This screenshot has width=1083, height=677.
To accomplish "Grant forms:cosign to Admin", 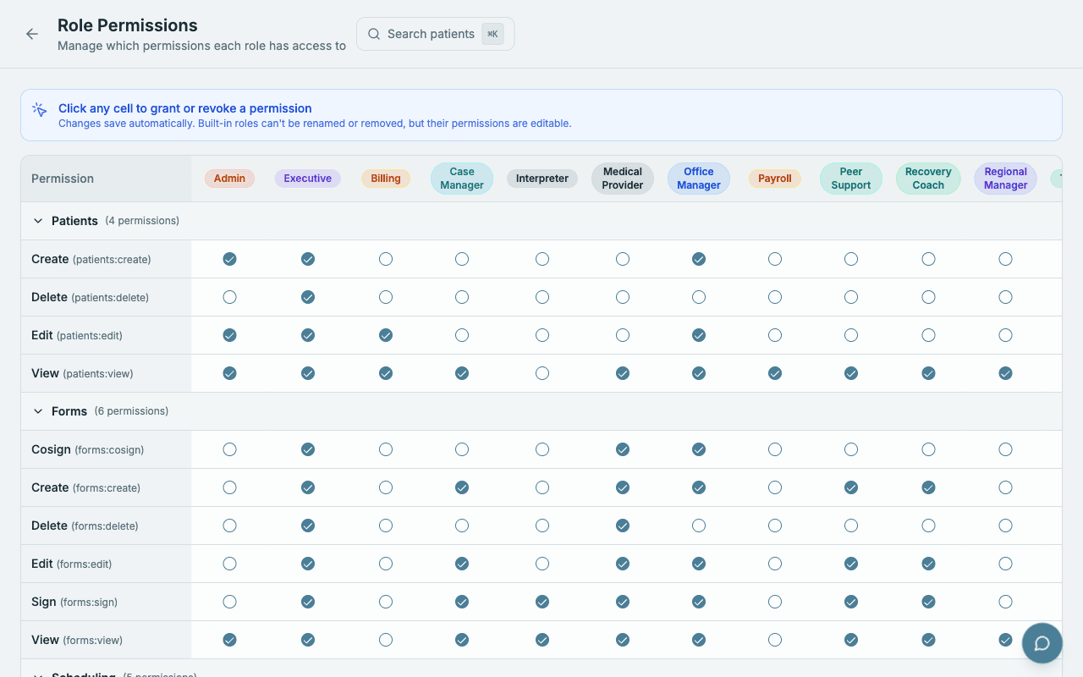I will pyautogui.click(x=229, y=449).
